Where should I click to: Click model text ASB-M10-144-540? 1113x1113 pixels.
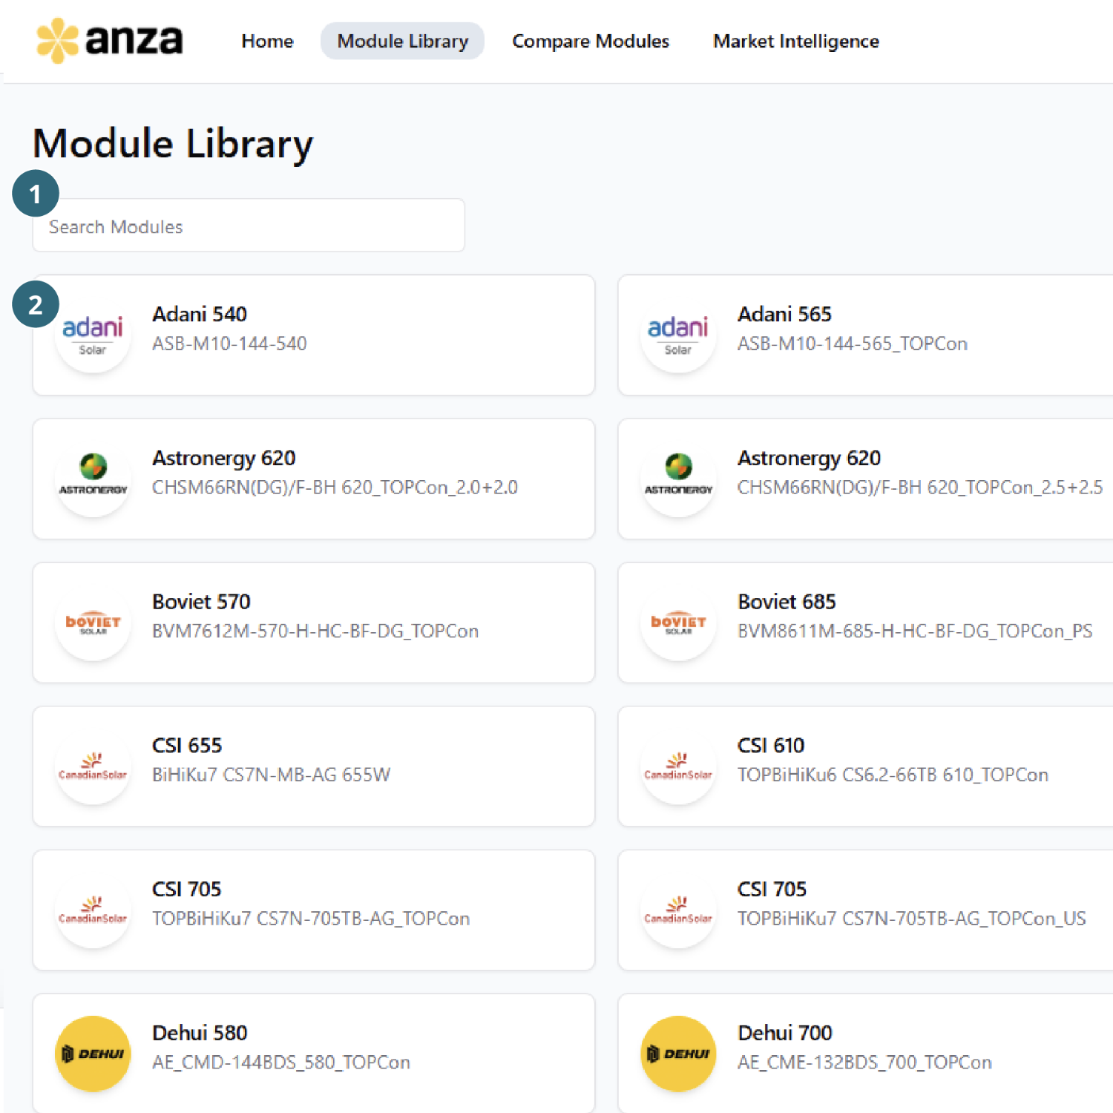(229, 344)
